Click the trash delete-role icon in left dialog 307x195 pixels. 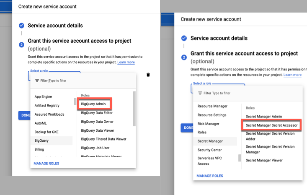coord(148,75)
